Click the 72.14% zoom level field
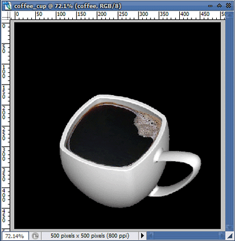Screen dimensions: 235x241 [x=15, y=236]
